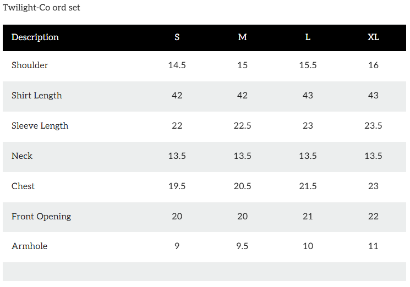Select the S size column header

(x=177, y=37)
